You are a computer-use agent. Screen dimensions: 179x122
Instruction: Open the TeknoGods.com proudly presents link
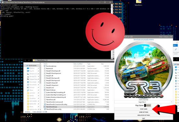point(144,39)
